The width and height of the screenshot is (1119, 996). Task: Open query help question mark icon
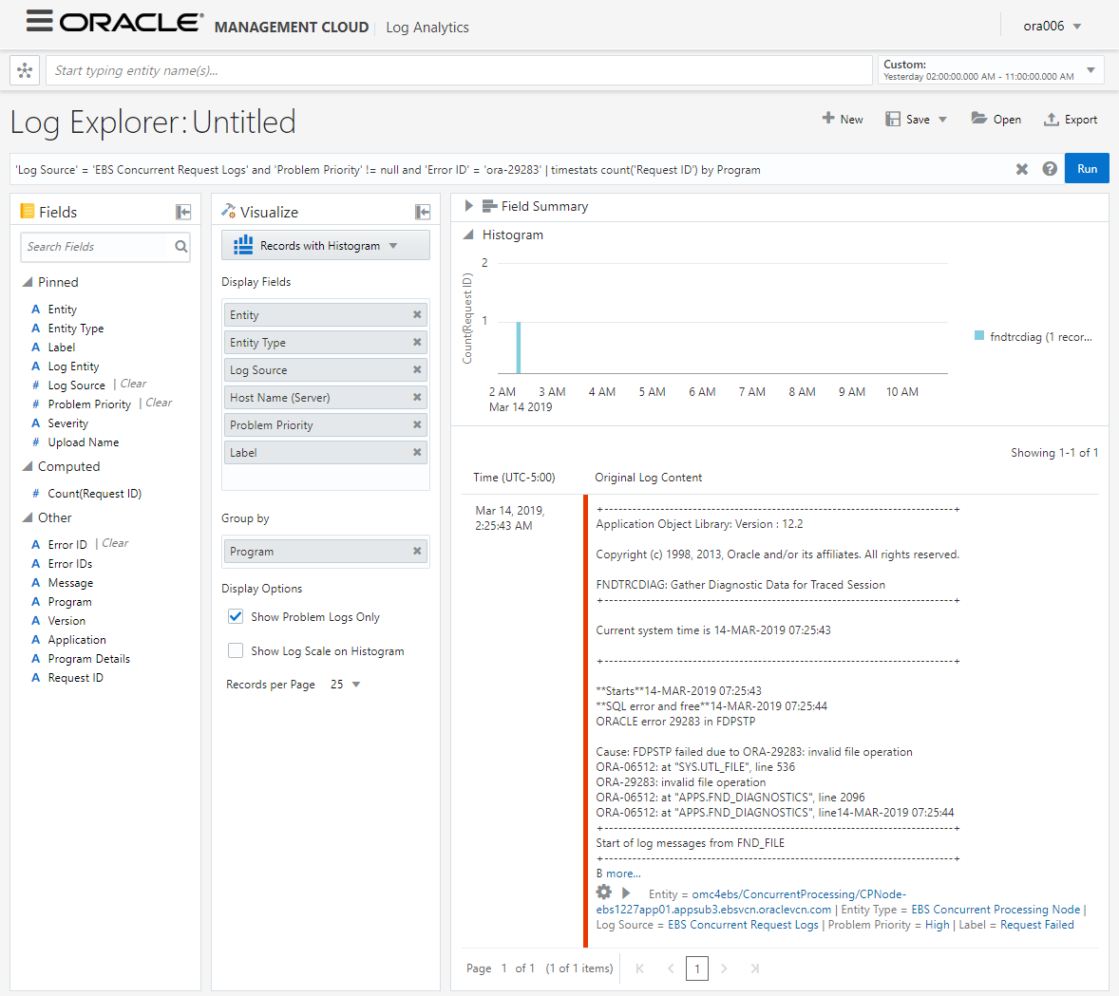pyautogui.click(x=1049, y=169)
